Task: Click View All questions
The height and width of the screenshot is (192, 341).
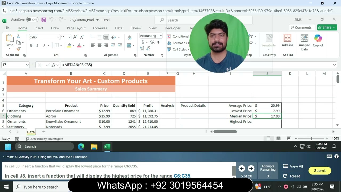Action: click(293, 166)
